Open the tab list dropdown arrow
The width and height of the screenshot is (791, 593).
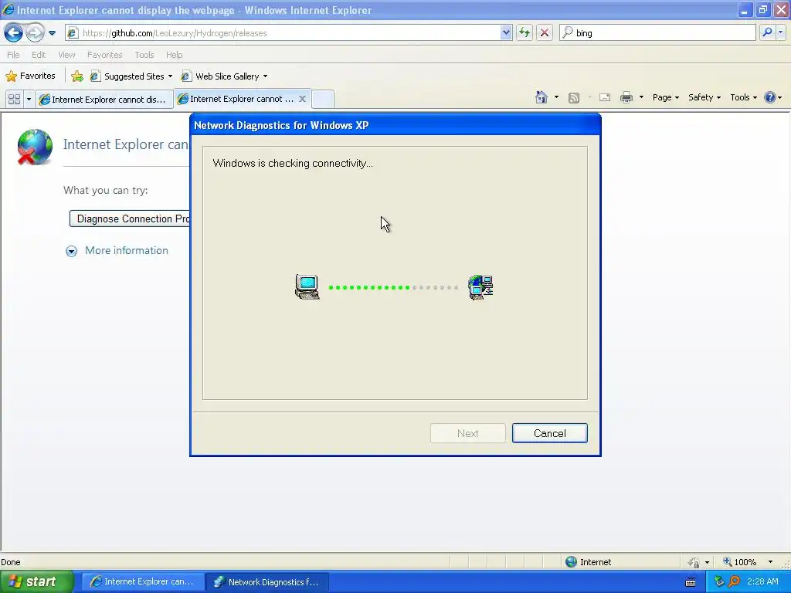[29, 100]
